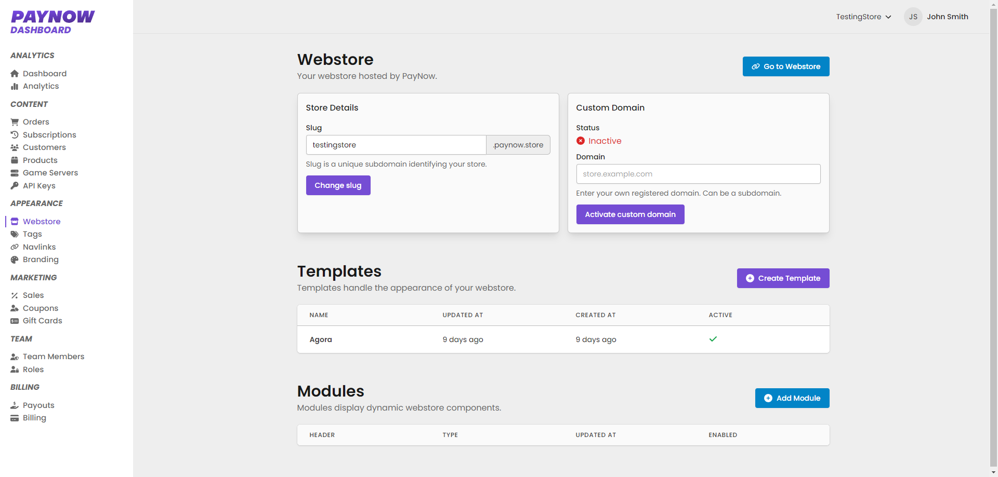The width and height of the screenshot is (998, 477).
Task: Click the Game Servers icon
Action: click(x=15, y=173)
